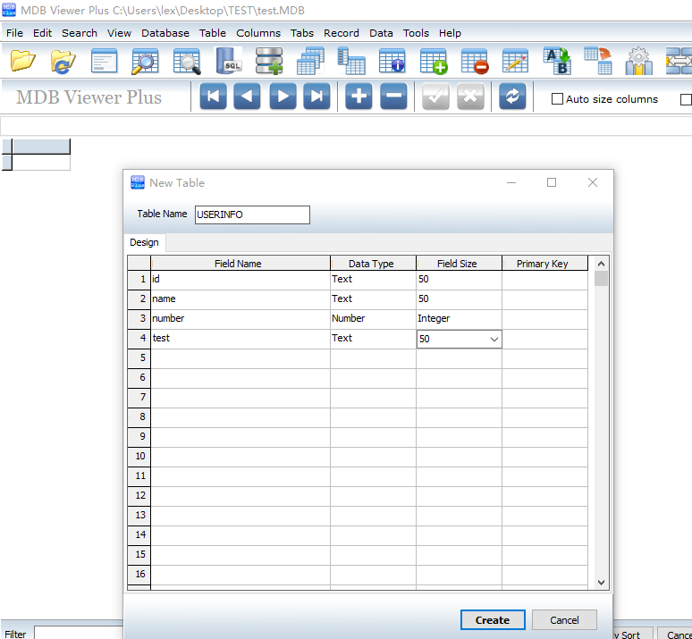The width and height of the screenshot is (692, 639).
Task: Click the gear options icon
Action: coord(638,61)
